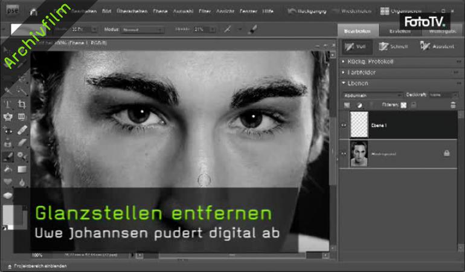Select the Red Eye Removal tool

[x=7, y=130]
